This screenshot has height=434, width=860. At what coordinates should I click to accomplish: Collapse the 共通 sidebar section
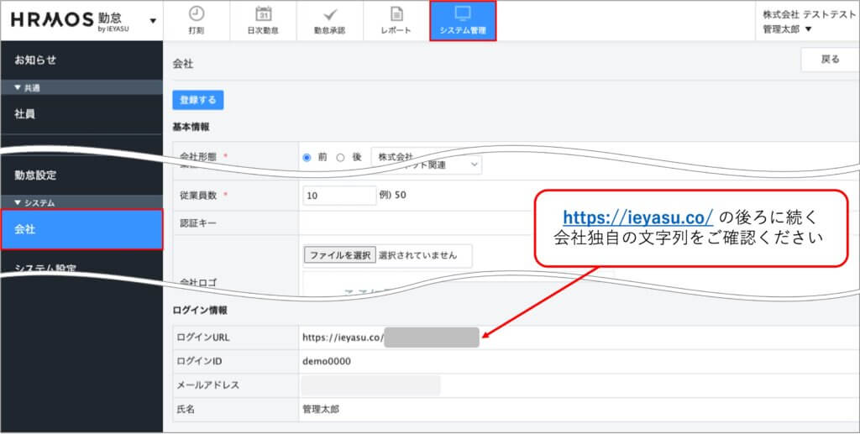pyautogui.click(x=20, y=87)
